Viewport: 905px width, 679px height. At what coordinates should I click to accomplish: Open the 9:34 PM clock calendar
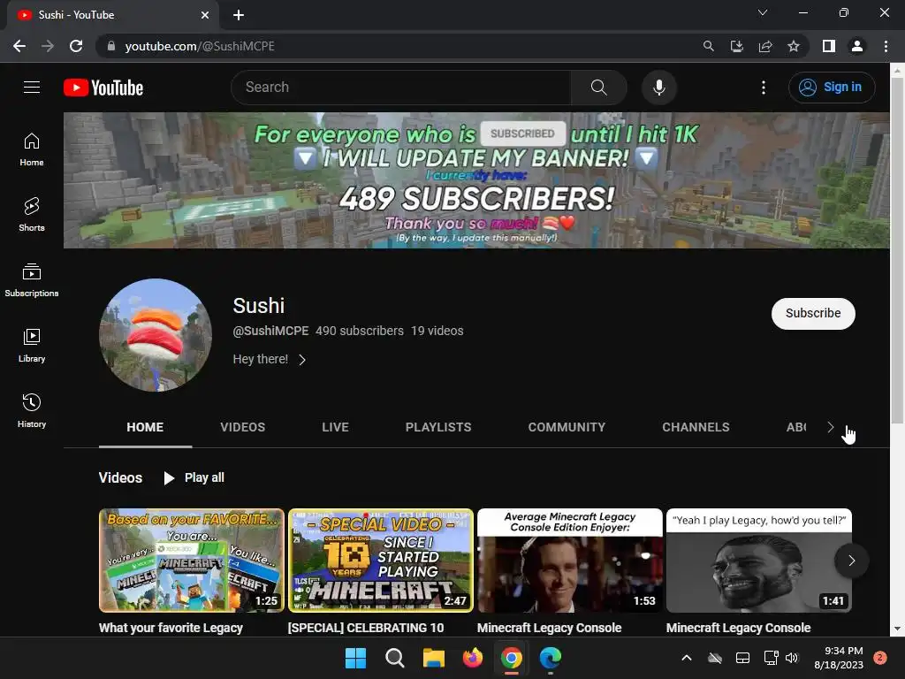point(839,658)
